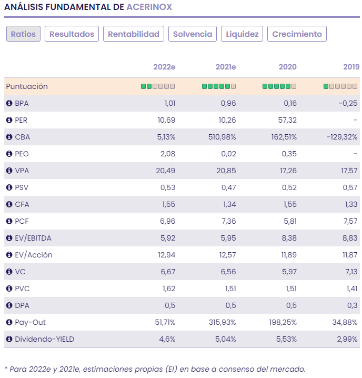Select the 2020 column header
Screen dimensions: 362x378
288,67
